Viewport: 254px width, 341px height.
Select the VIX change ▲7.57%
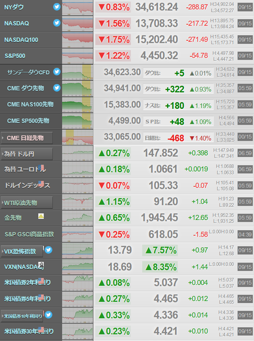[x=161, y=250]
